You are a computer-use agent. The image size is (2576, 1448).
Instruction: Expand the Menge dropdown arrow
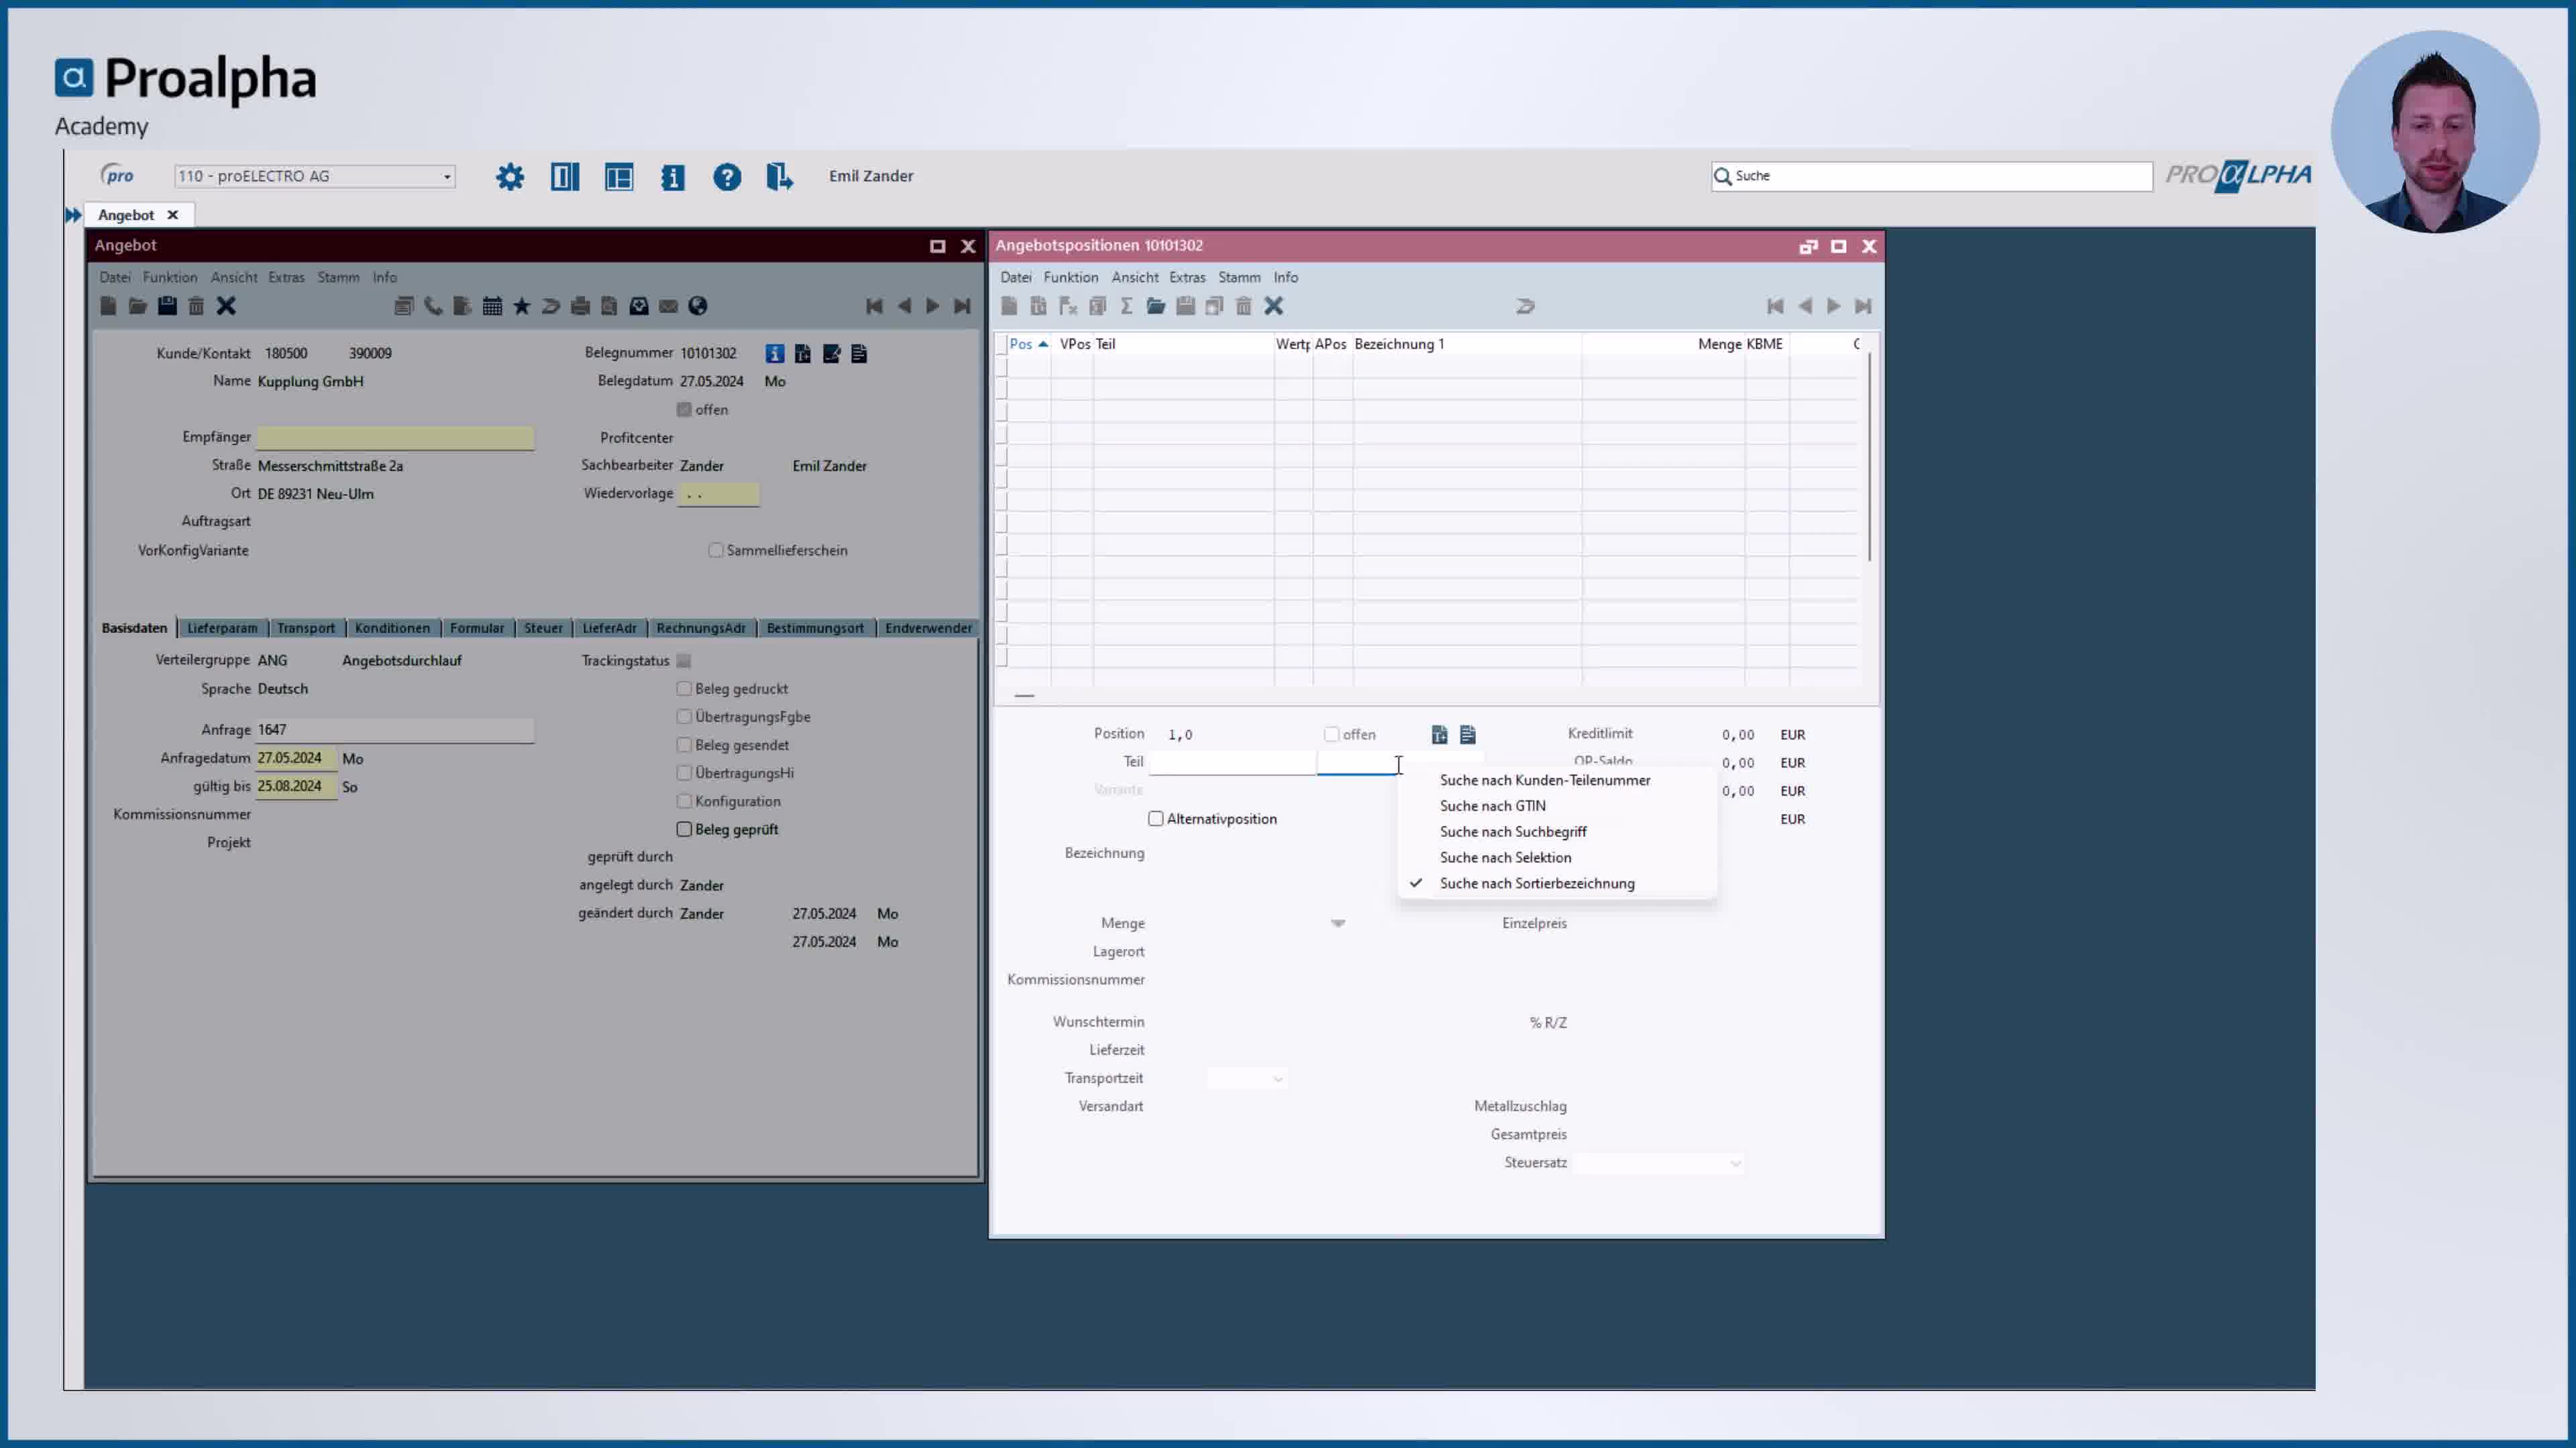pos(1338,923)
